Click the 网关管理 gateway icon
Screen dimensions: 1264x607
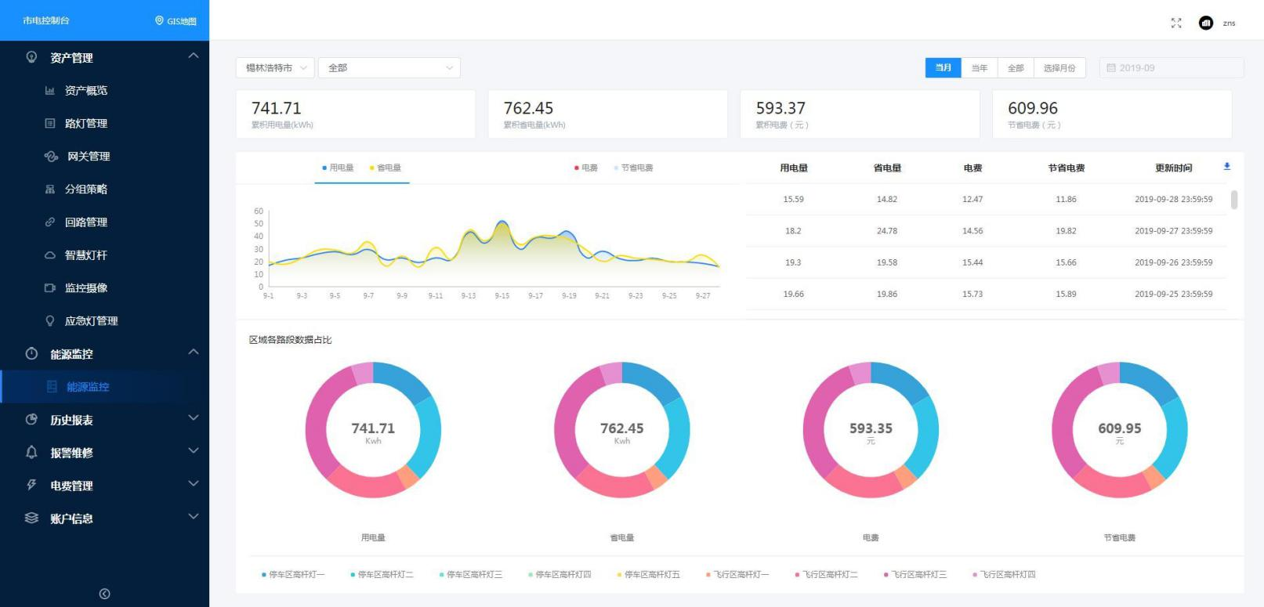[51, 157]
